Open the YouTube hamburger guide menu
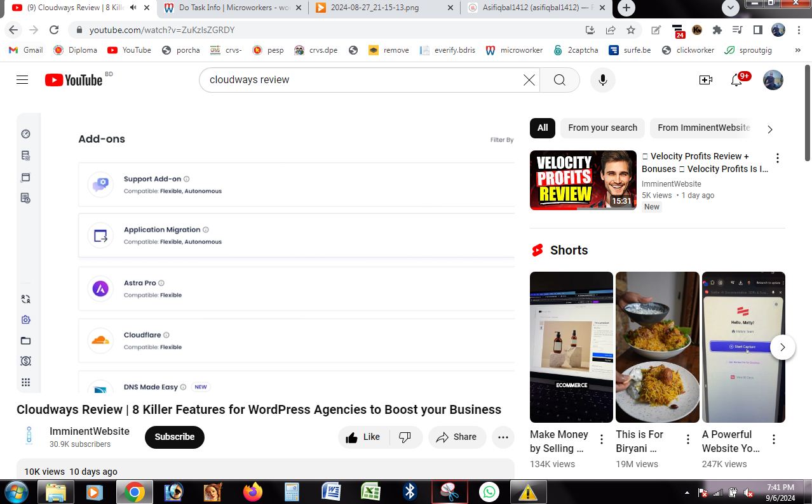Viewport: 812px width, 504px height. (22, 80)
